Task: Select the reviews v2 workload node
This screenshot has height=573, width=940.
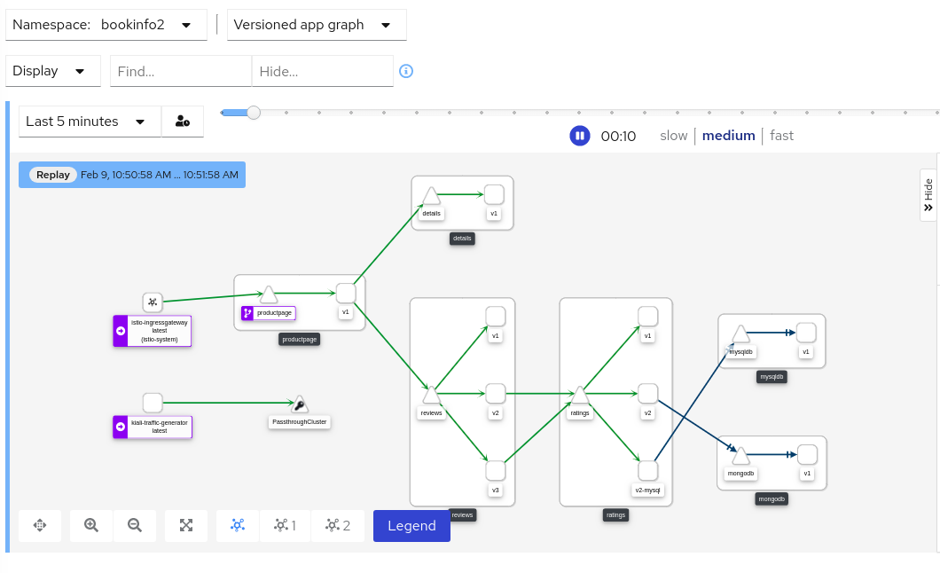Action: click(495, 394)
